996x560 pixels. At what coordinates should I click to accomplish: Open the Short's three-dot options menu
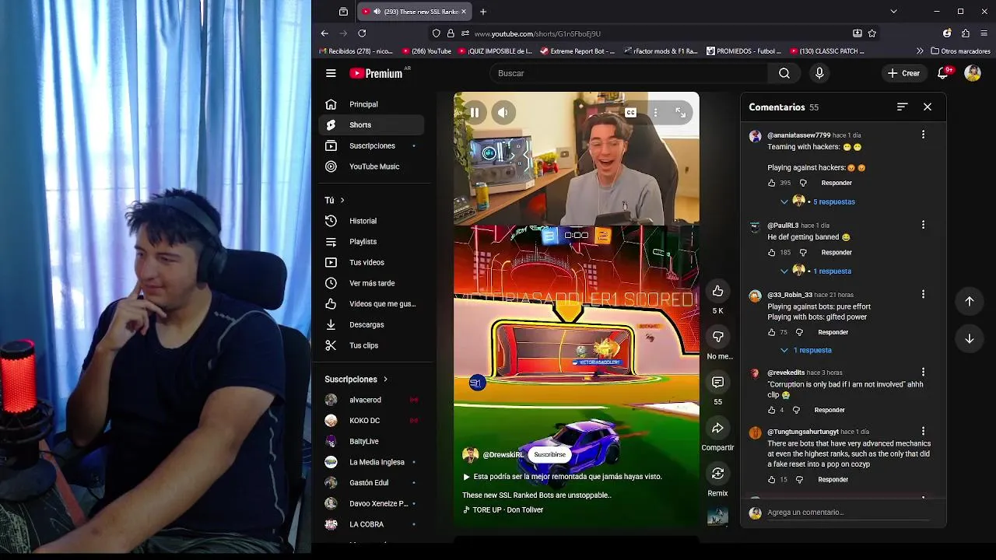pos(656,113)
